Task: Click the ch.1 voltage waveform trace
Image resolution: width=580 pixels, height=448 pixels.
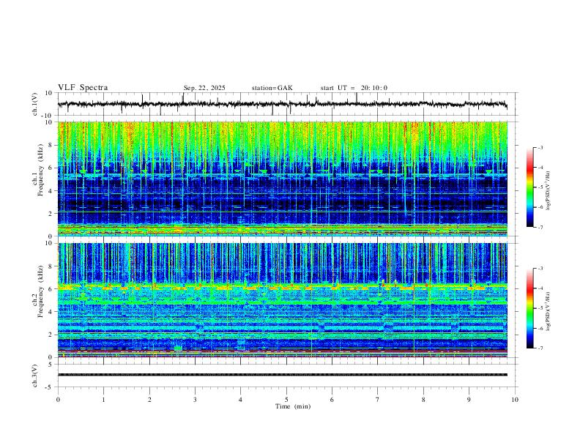Action: click(x=282, y=104)
